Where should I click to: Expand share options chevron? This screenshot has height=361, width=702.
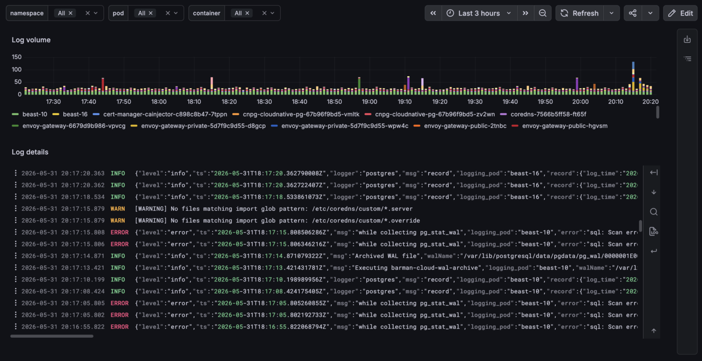click(x=650, y=13)
